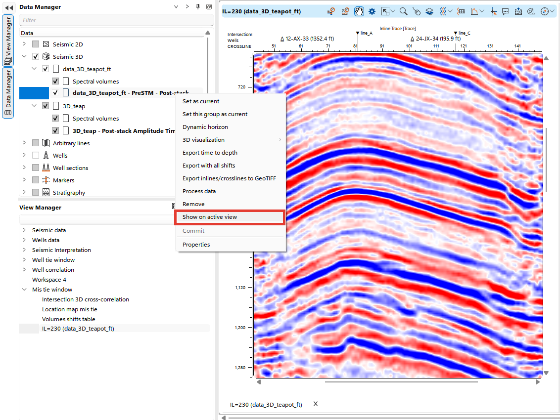
Task: Expand the Wells tree item
Action: point(24,155)
